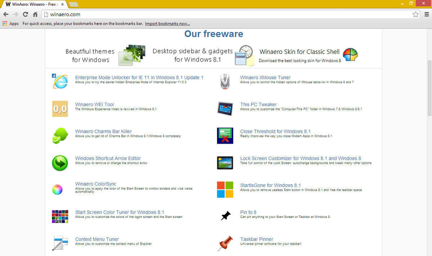The width and height of the screenshot is (432, 256).
Task: Open Context Menu Tuner link
Action: (x=97, y=239)
